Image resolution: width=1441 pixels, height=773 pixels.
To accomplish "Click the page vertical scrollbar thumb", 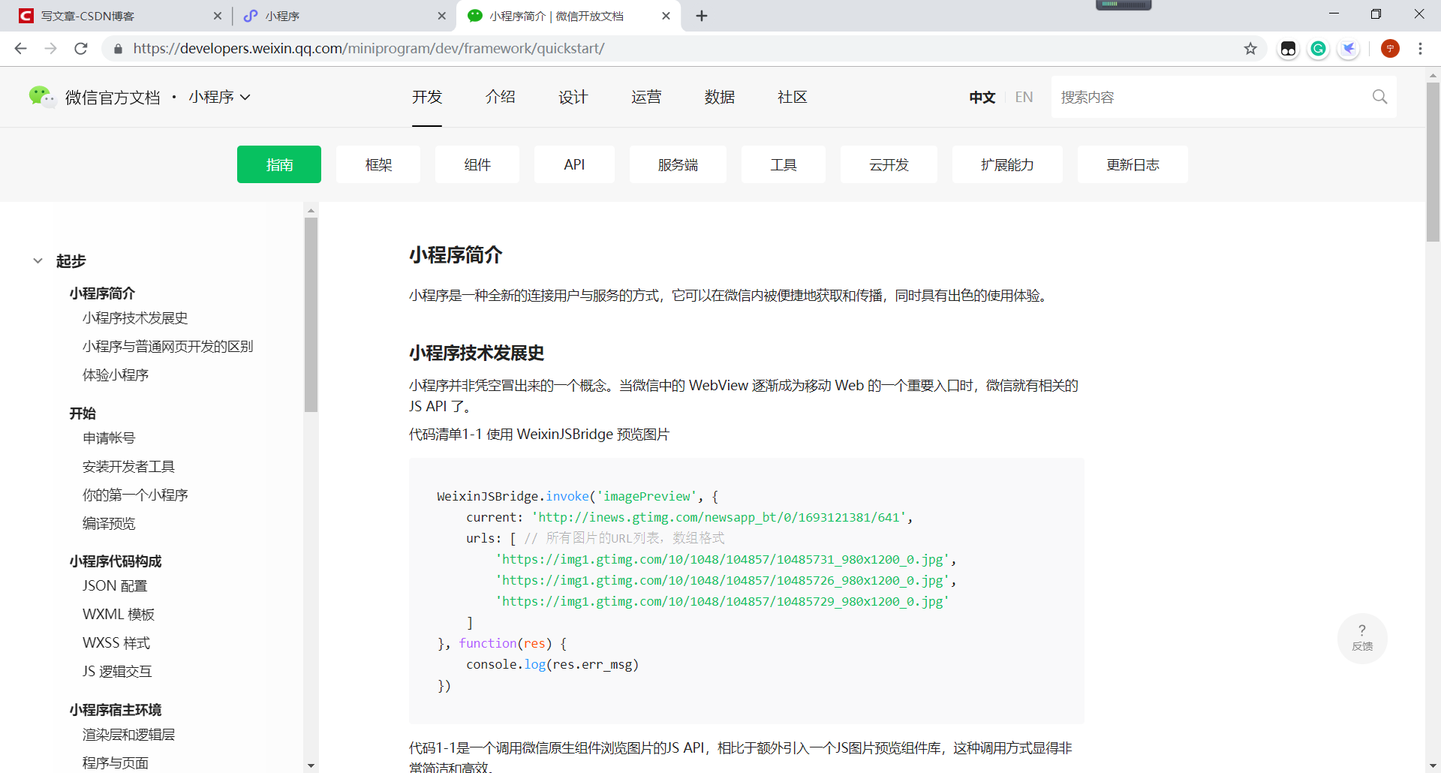I will 1433,161.
